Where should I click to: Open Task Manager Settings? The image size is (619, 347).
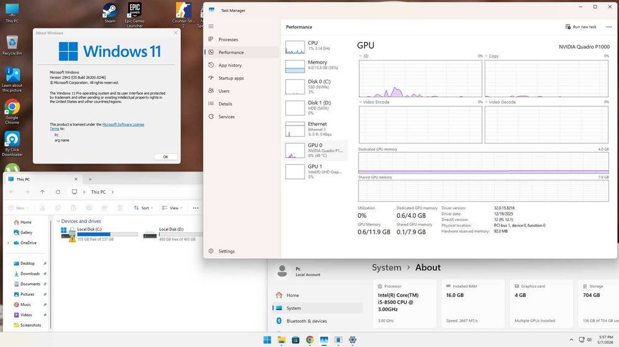click(241, 251)
